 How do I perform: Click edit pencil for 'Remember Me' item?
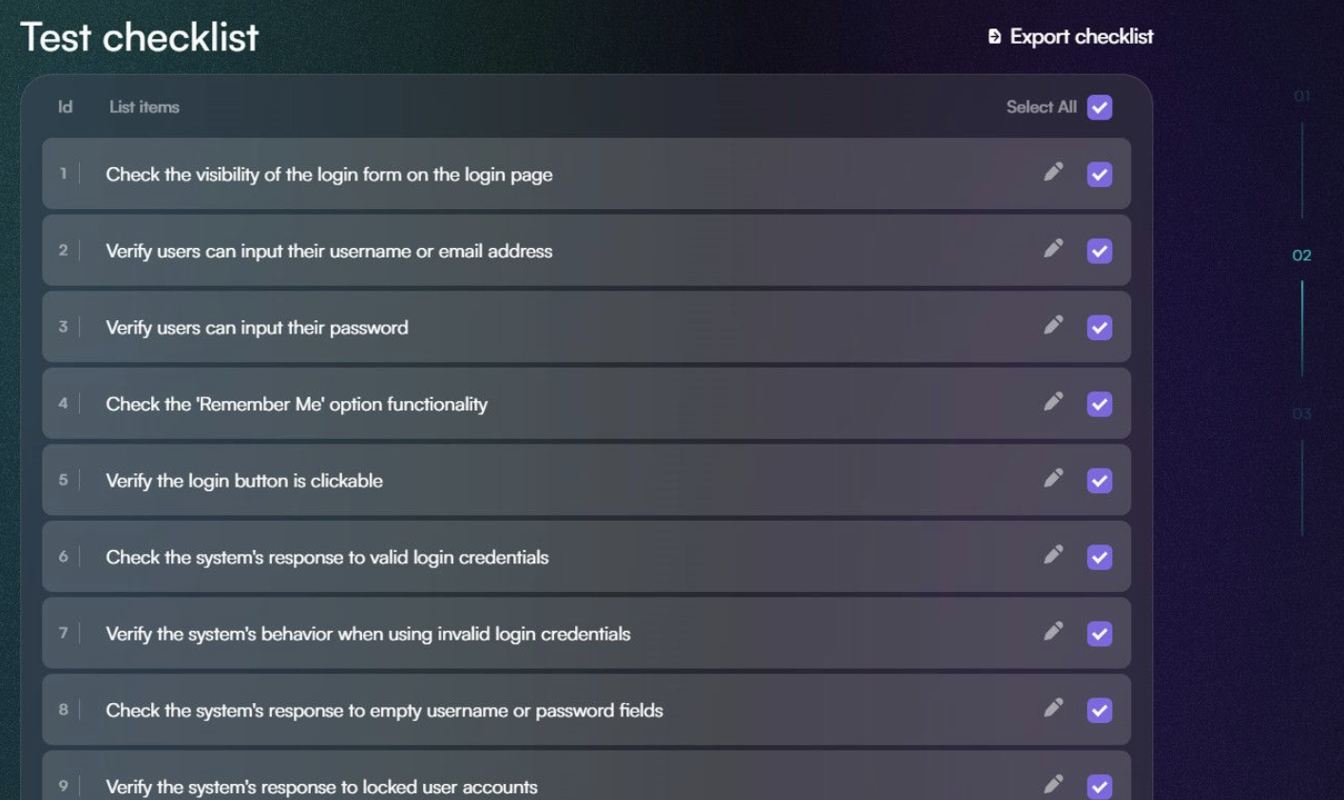tap(1053, 402)
